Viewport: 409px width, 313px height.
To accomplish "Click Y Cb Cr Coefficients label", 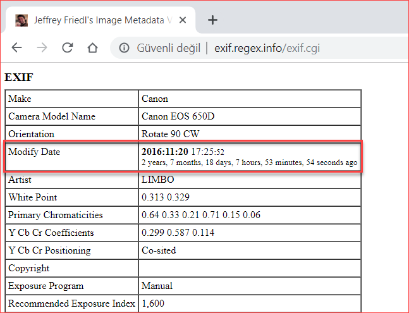I will pyautogui.click(x=51, y=233).
